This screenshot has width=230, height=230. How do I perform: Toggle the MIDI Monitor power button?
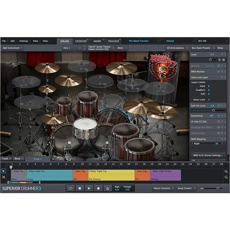[x=218, y=71]
